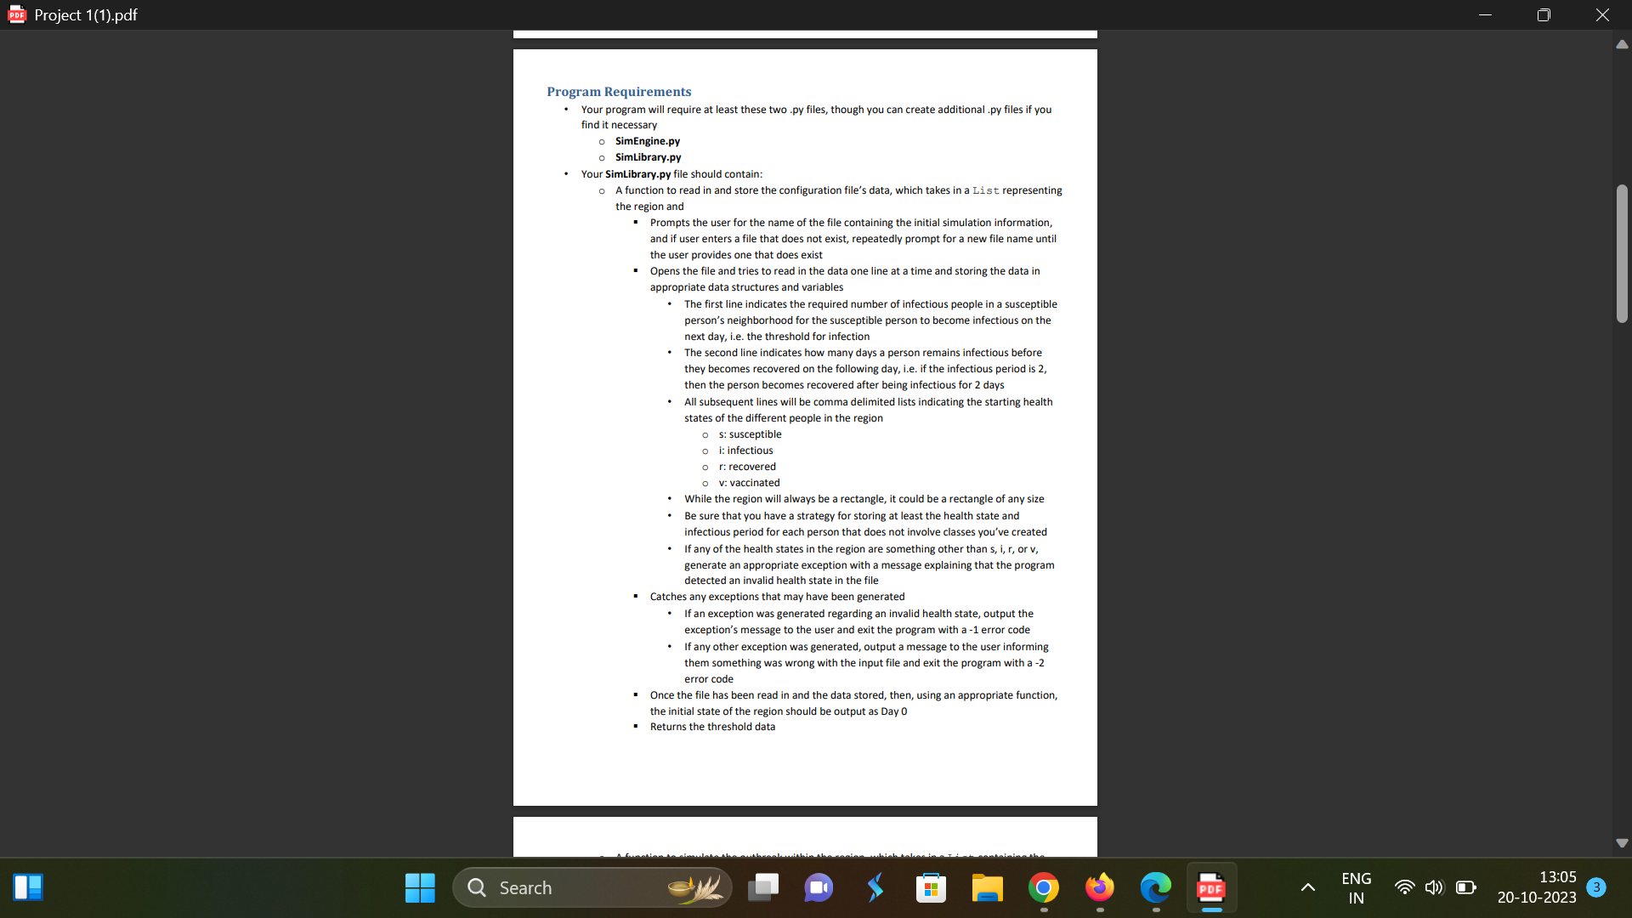Open the Microsoft Store
Viewport: 1632px width, 918px height.
[931, 887]
